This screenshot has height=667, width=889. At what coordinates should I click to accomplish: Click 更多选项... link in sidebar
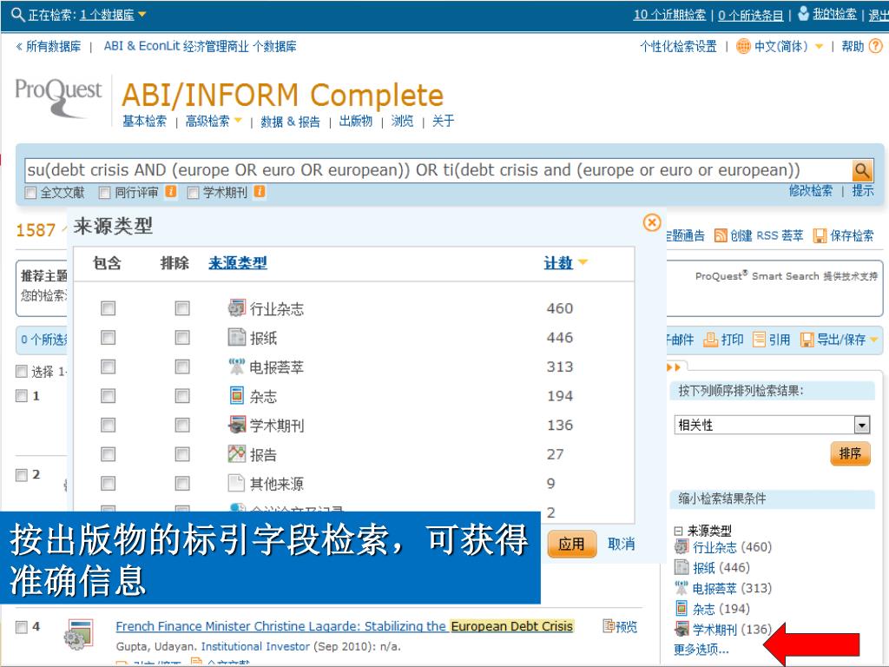click(701, 649)
